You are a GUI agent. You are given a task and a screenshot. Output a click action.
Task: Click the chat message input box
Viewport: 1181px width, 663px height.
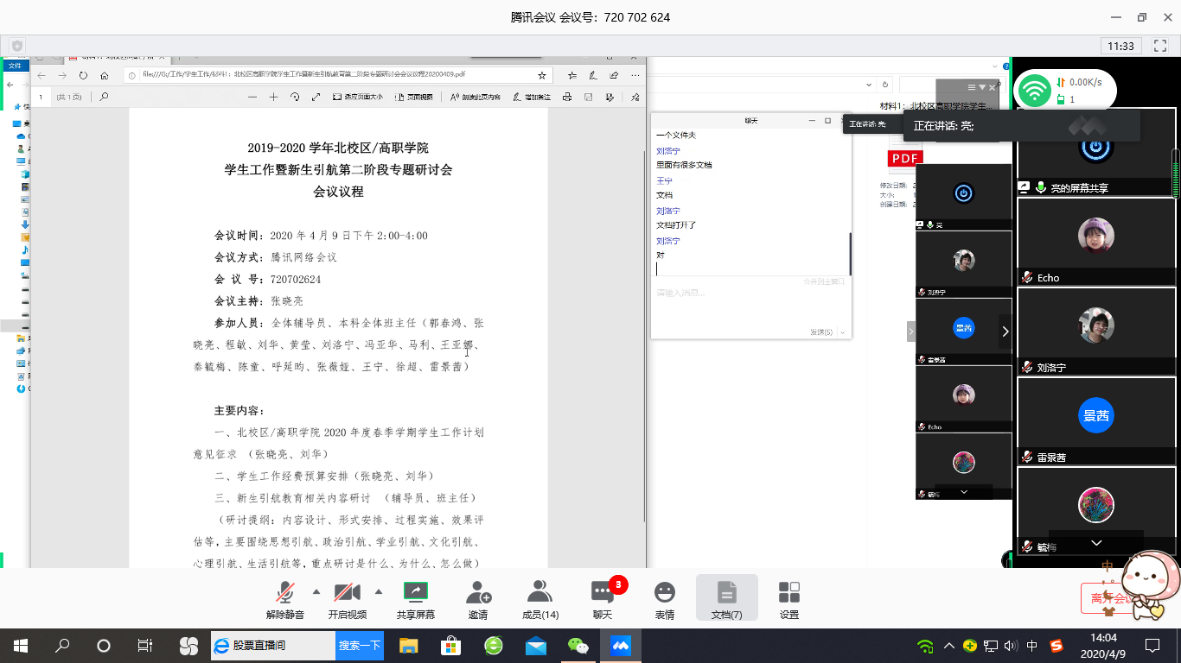tap(750, 304)
